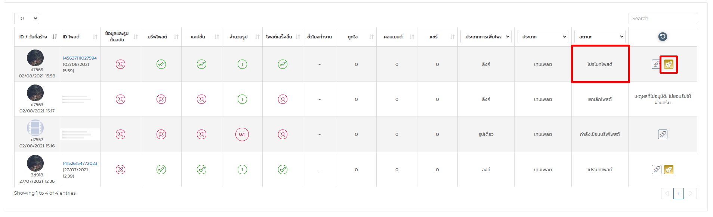Click the rocket promote icon for row d7569
This screenshot has width=713, height=217.
(669, 64)
